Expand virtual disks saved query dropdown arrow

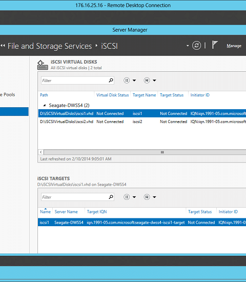coord(154,80)
